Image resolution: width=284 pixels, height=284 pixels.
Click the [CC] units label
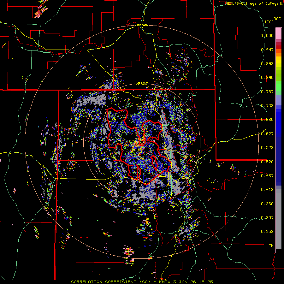coord(269,22)
